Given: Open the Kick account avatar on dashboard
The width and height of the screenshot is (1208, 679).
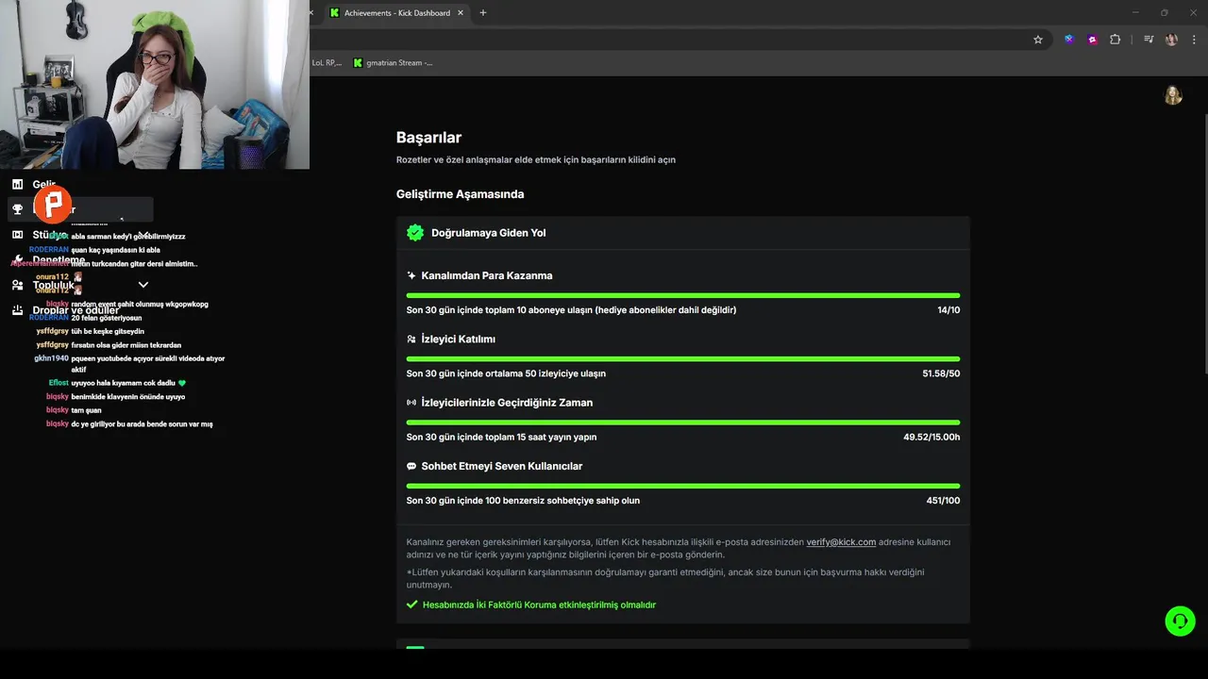Looking at the screenshot, I should (x=1173, y=95).
